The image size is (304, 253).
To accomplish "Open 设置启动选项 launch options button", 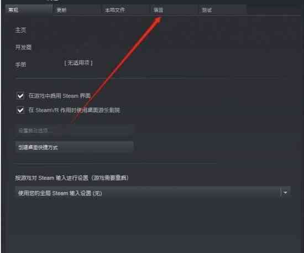I will [x=75, y=131].
